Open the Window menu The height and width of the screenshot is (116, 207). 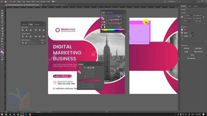[x=43, y=1]
